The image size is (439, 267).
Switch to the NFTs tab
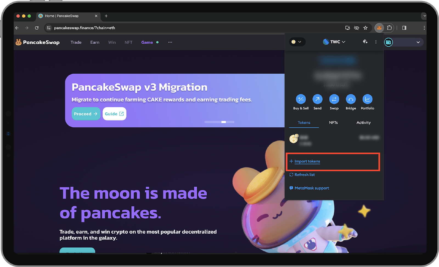[333, 123]
